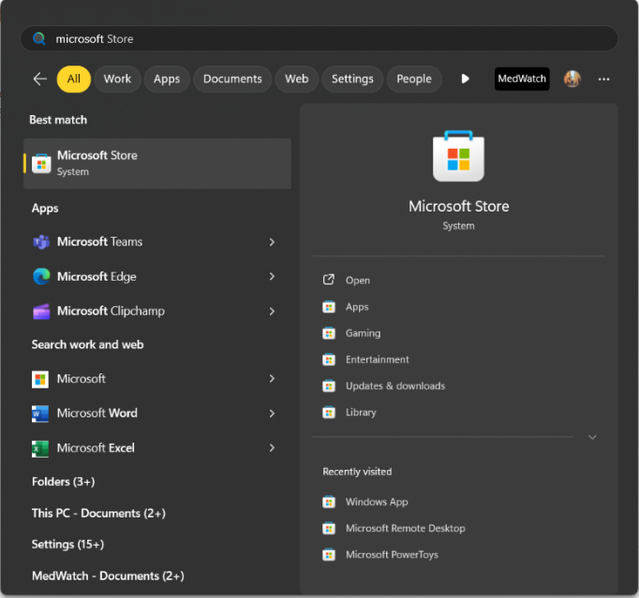639x598 pixels.
Task: Click the Microsoft Teams app icon
Action: pyautogui.click(x=41, y=242)
